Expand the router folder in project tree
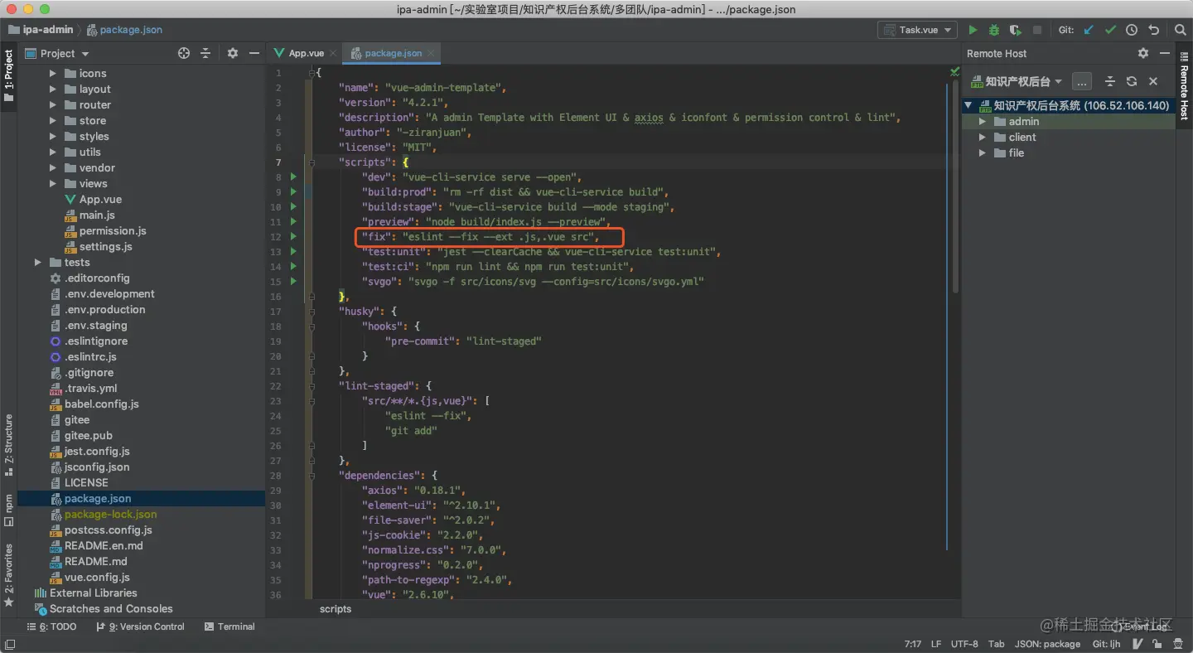The height and width of the screenshot is (653, 1193). click(53, 105)
